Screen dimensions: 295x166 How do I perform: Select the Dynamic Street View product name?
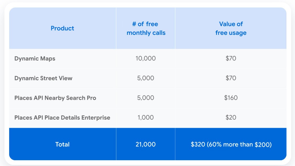[43, 78]
